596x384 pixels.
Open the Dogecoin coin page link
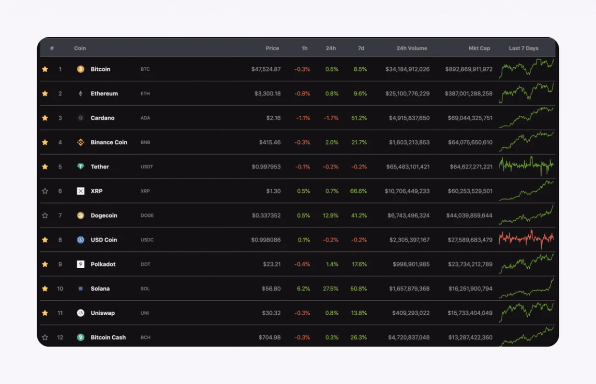(104, 215)
